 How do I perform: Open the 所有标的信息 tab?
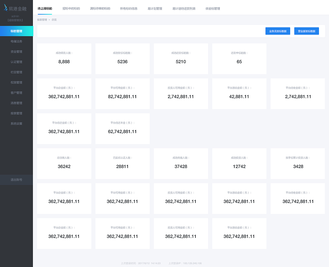[x=129, y=8]
